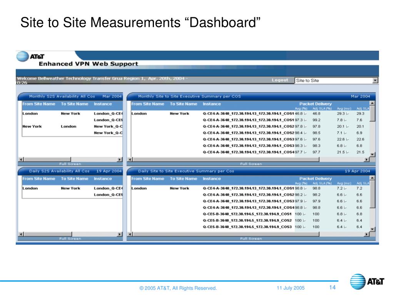This screenshot has width=394, height=295.
Task: Click down scroll arrow in Monthly Executive Summary
Action: click(x=372, y=154)
